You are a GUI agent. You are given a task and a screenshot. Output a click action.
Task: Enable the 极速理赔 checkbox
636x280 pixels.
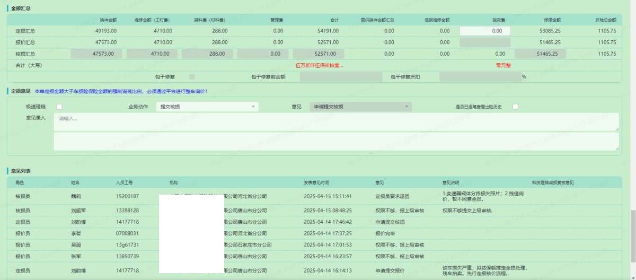59,107
